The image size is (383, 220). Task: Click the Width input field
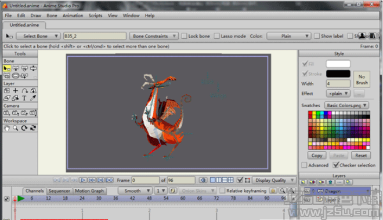tap(338, 84)
